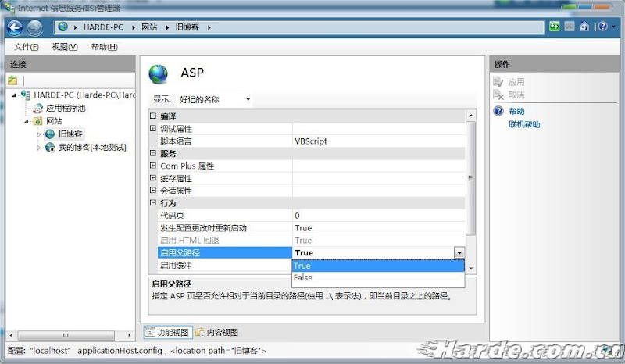
Task: Select the 代码页 value 0
Action: [379, 216]
